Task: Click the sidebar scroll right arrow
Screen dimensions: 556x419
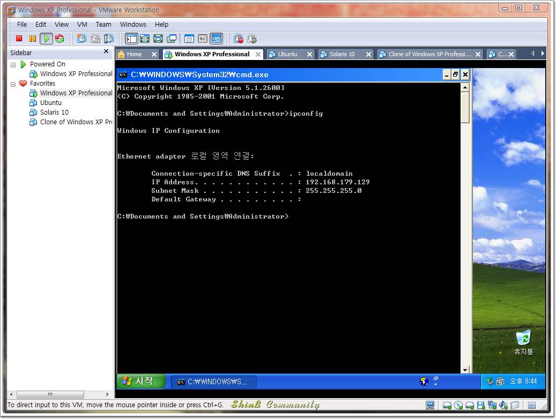Action: [107, 394]
